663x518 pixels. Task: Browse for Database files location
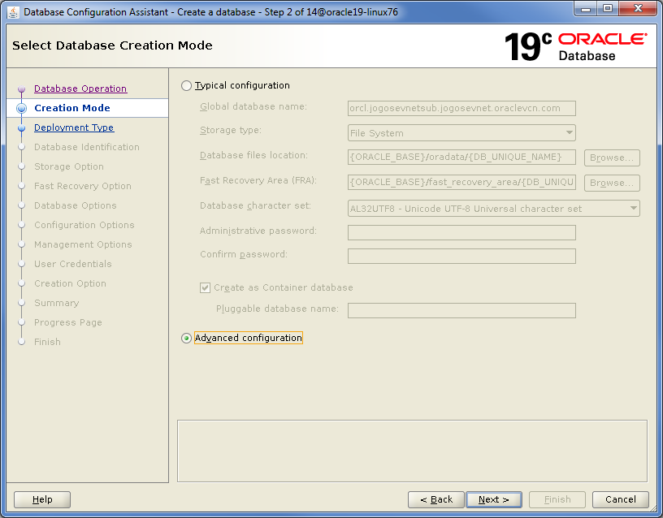click(611, 158)
